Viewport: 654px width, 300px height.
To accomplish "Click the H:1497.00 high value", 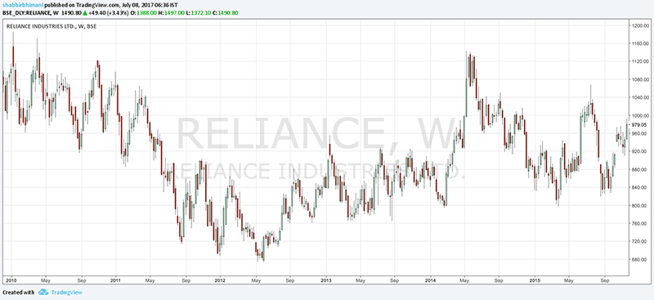I will tap(172, 13).
